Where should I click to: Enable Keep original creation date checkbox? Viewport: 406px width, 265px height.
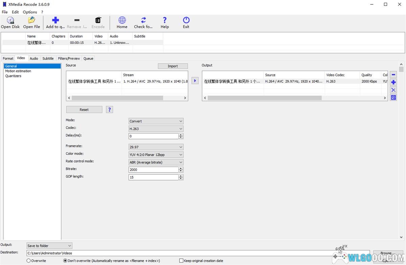point(181,261)
